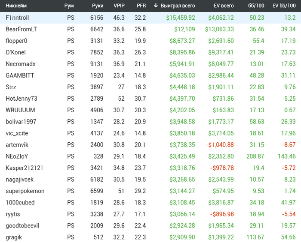Click hands count 9131 for Necromadx

tap(97, 64)
